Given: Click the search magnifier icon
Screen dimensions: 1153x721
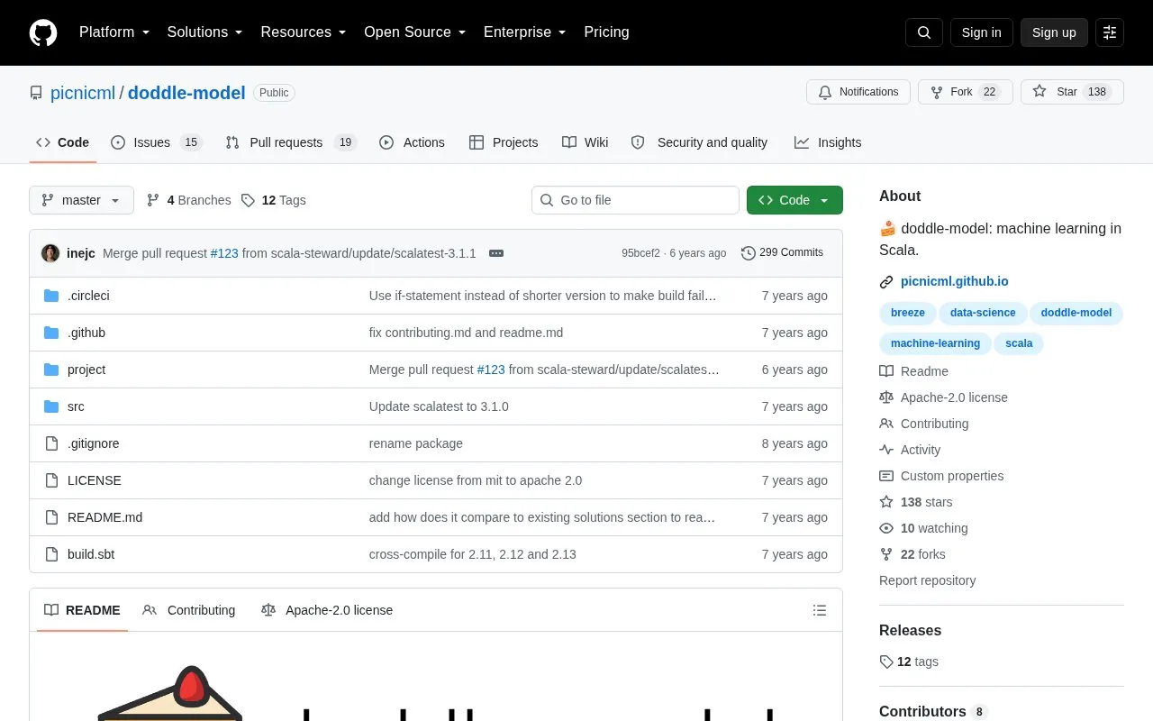Looking at the screenshot, I should click(924, 32).
